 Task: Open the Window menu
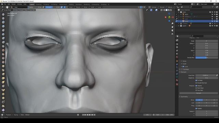point(20,4)
